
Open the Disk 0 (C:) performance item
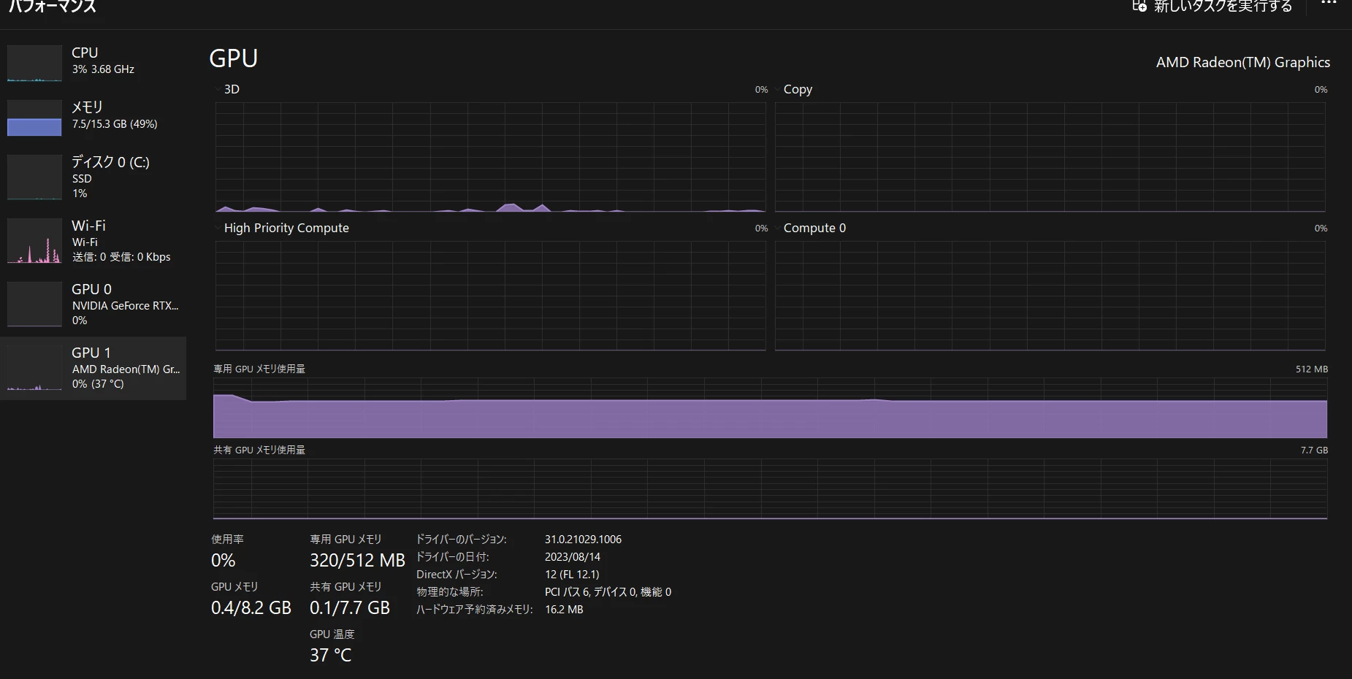(93, 177)
